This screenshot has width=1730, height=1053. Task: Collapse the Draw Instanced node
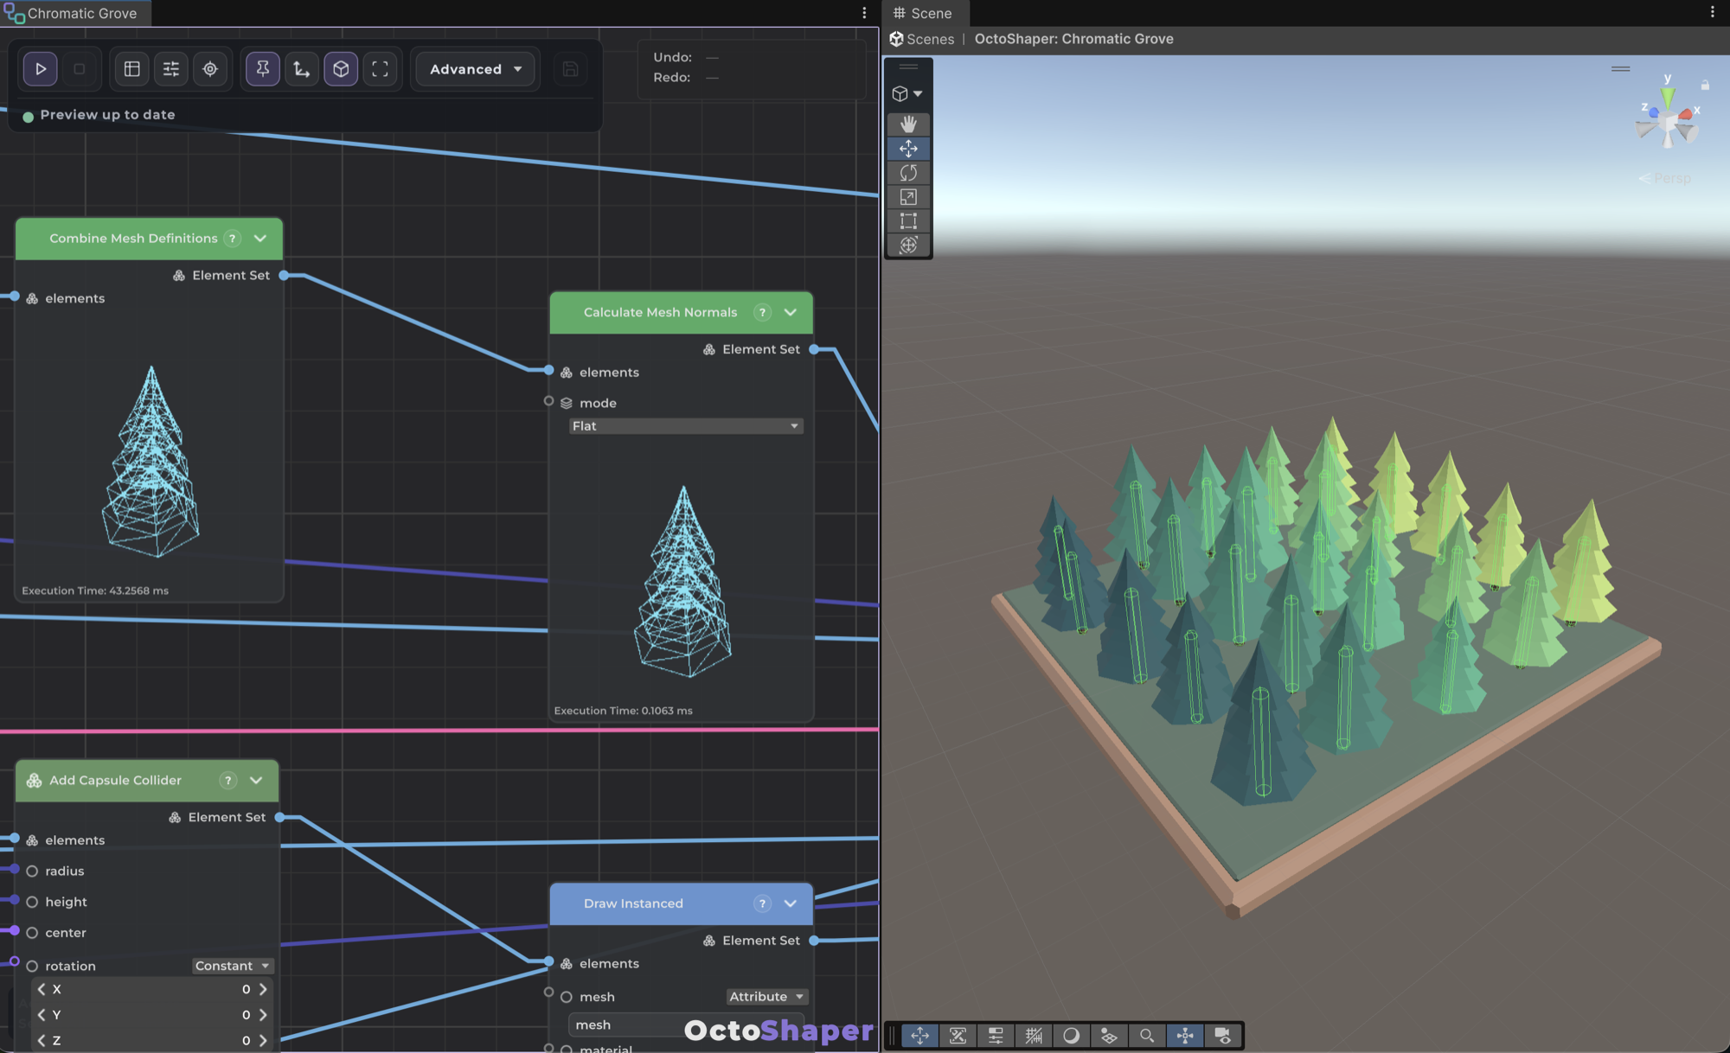pos(791,903)
